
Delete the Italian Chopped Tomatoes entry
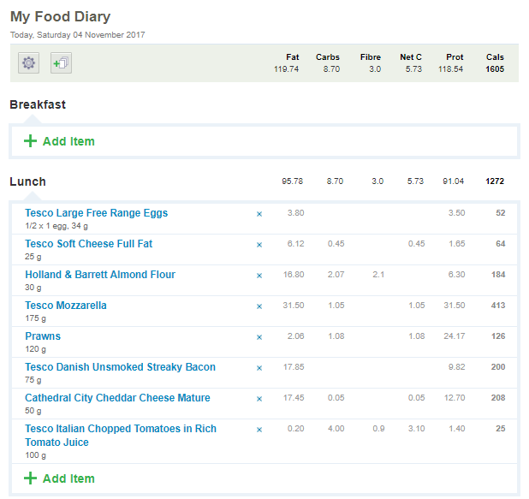259,429
